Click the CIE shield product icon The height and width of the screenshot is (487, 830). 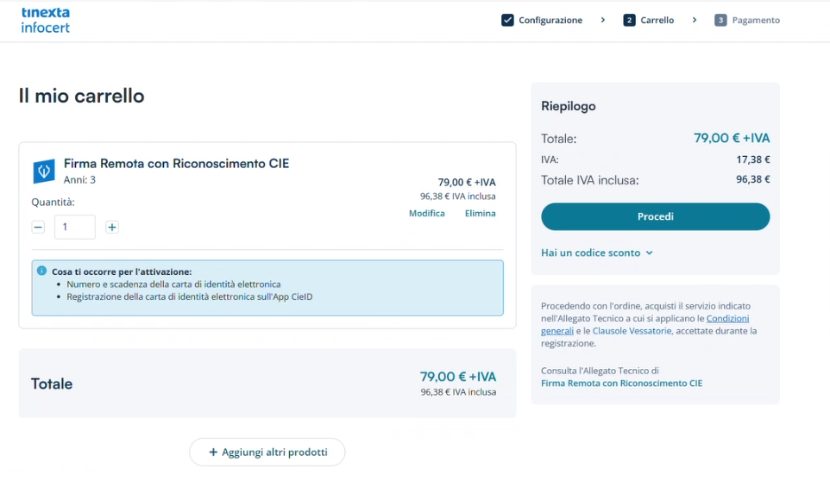43,171
